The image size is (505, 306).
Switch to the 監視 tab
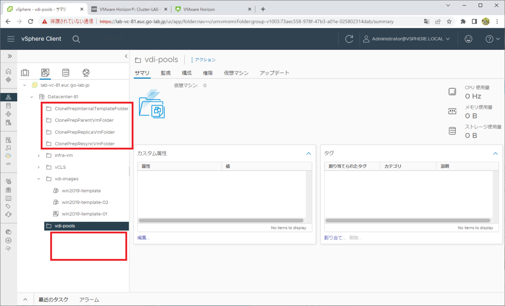[x=166, y=73]
